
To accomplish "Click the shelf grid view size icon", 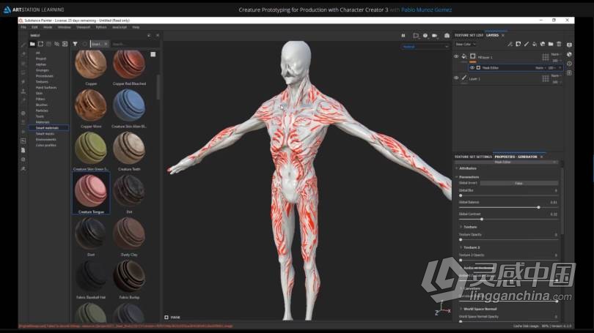I will 153,54.
